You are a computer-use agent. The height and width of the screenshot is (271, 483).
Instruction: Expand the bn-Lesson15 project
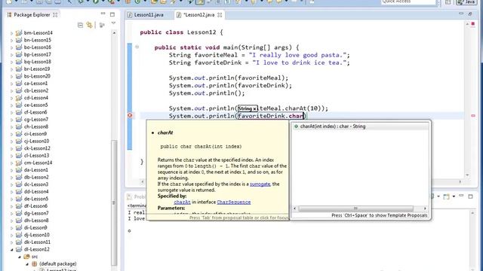pyautogui.click(x=12, y=40)
